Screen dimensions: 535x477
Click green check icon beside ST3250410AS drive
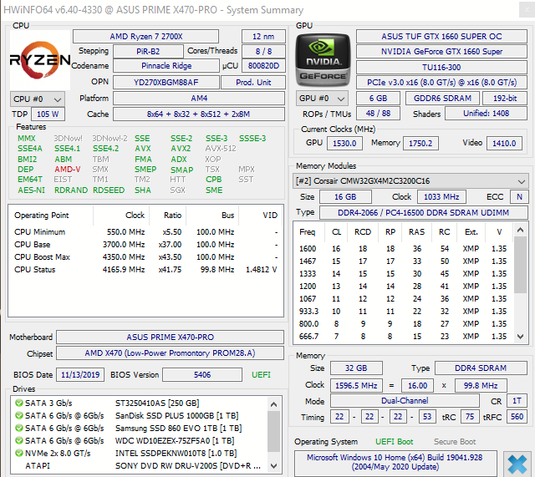pyautogui.click(x=18, y=403)
